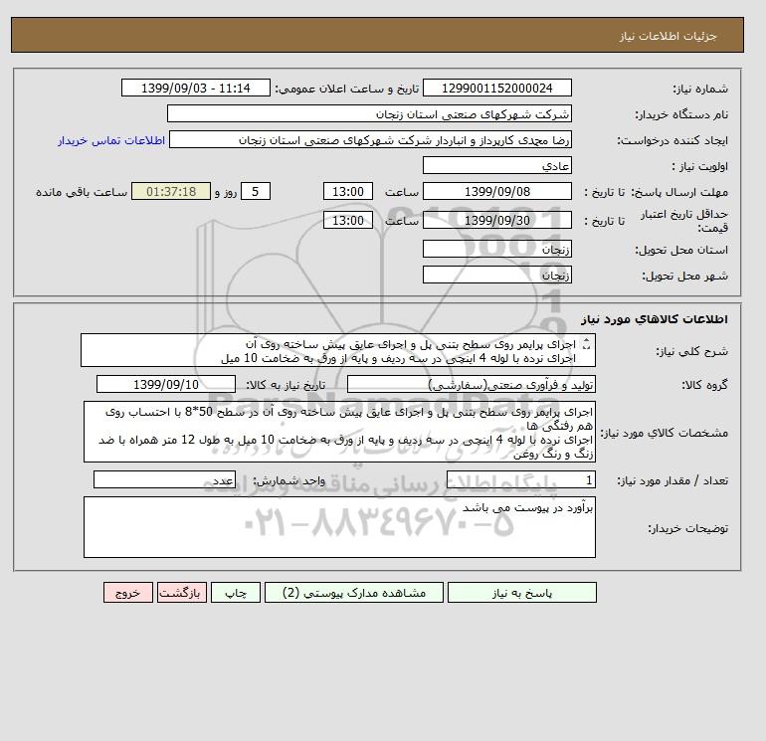
Task: Click the 'شماره نیاز:' label
Action: (x=700, y=89)
